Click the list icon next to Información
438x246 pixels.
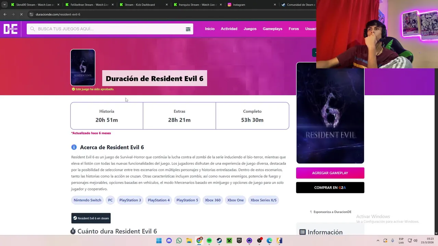[302, 232]
